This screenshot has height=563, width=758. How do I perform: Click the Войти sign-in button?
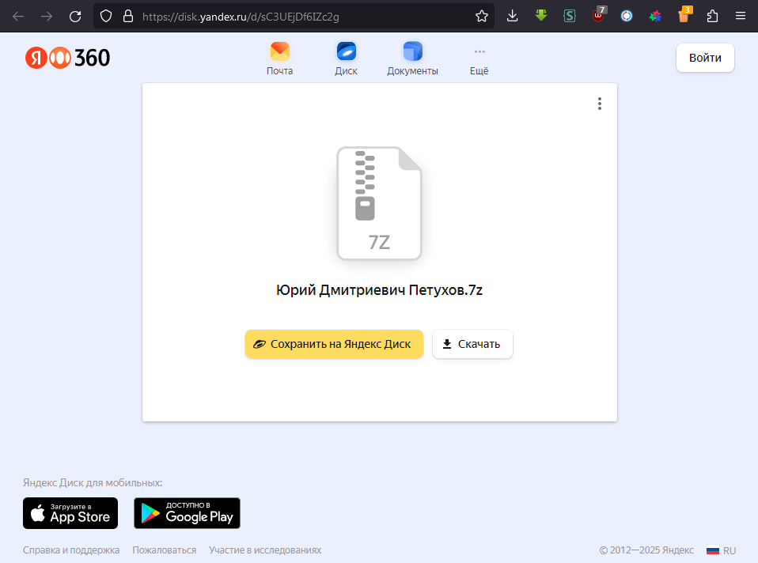(705, 58)
